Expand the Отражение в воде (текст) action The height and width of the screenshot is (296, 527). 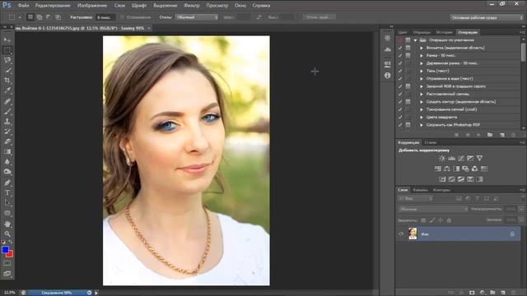[x=422, y=79]
